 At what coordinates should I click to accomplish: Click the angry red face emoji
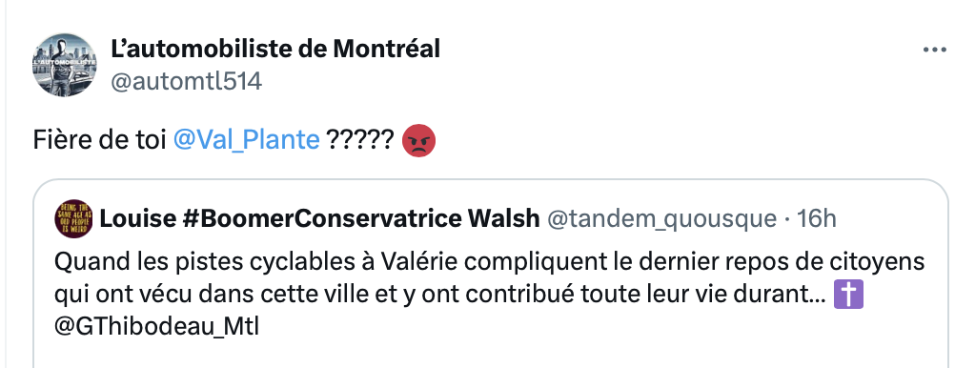coord(419,141)
